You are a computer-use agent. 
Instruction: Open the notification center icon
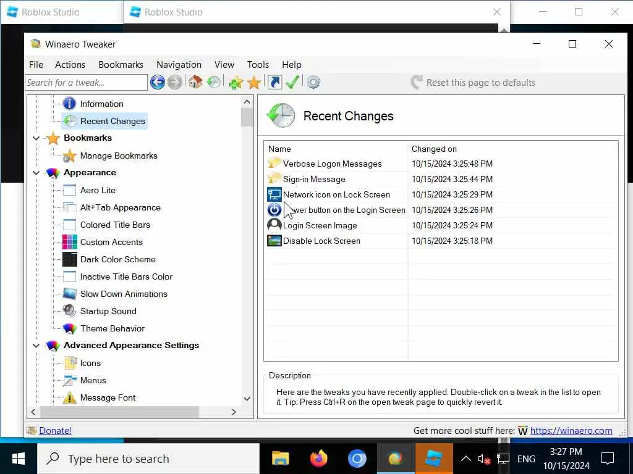tap(607, 459)
